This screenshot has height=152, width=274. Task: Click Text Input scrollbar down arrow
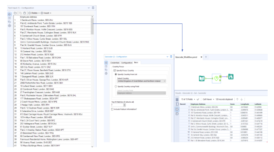92,147
